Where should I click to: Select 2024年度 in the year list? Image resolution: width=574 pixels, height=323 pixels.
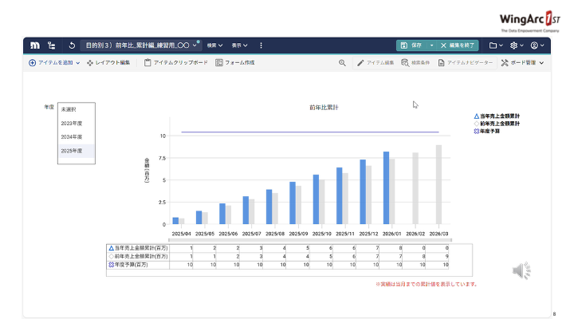point(72,137)
